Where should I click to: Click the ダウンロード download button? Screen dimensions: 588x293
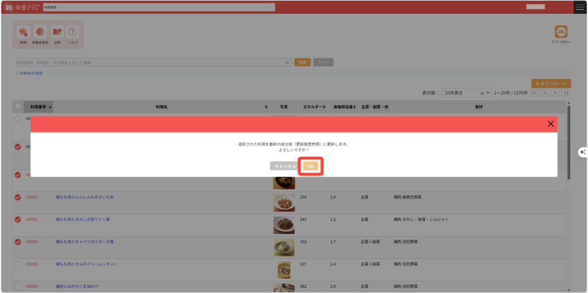coord(551,84)
